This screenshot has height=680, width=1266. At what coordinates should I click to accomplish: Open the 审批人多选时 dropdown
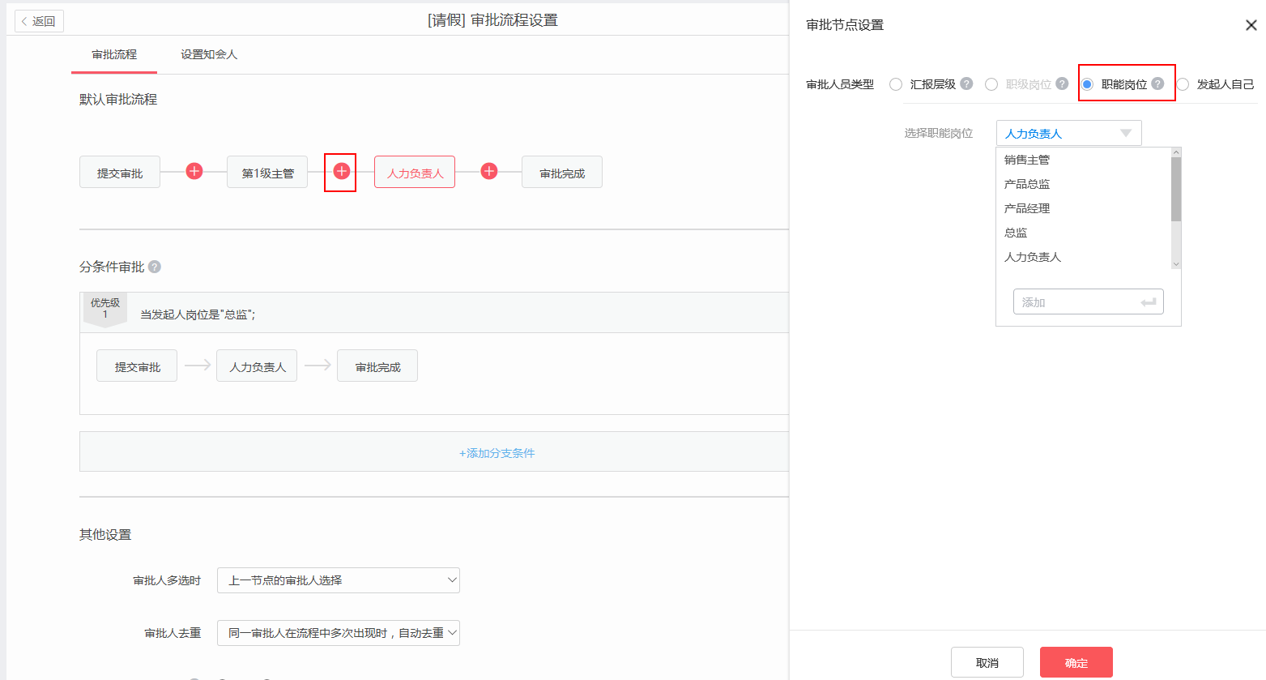click(x=339, y=580)
